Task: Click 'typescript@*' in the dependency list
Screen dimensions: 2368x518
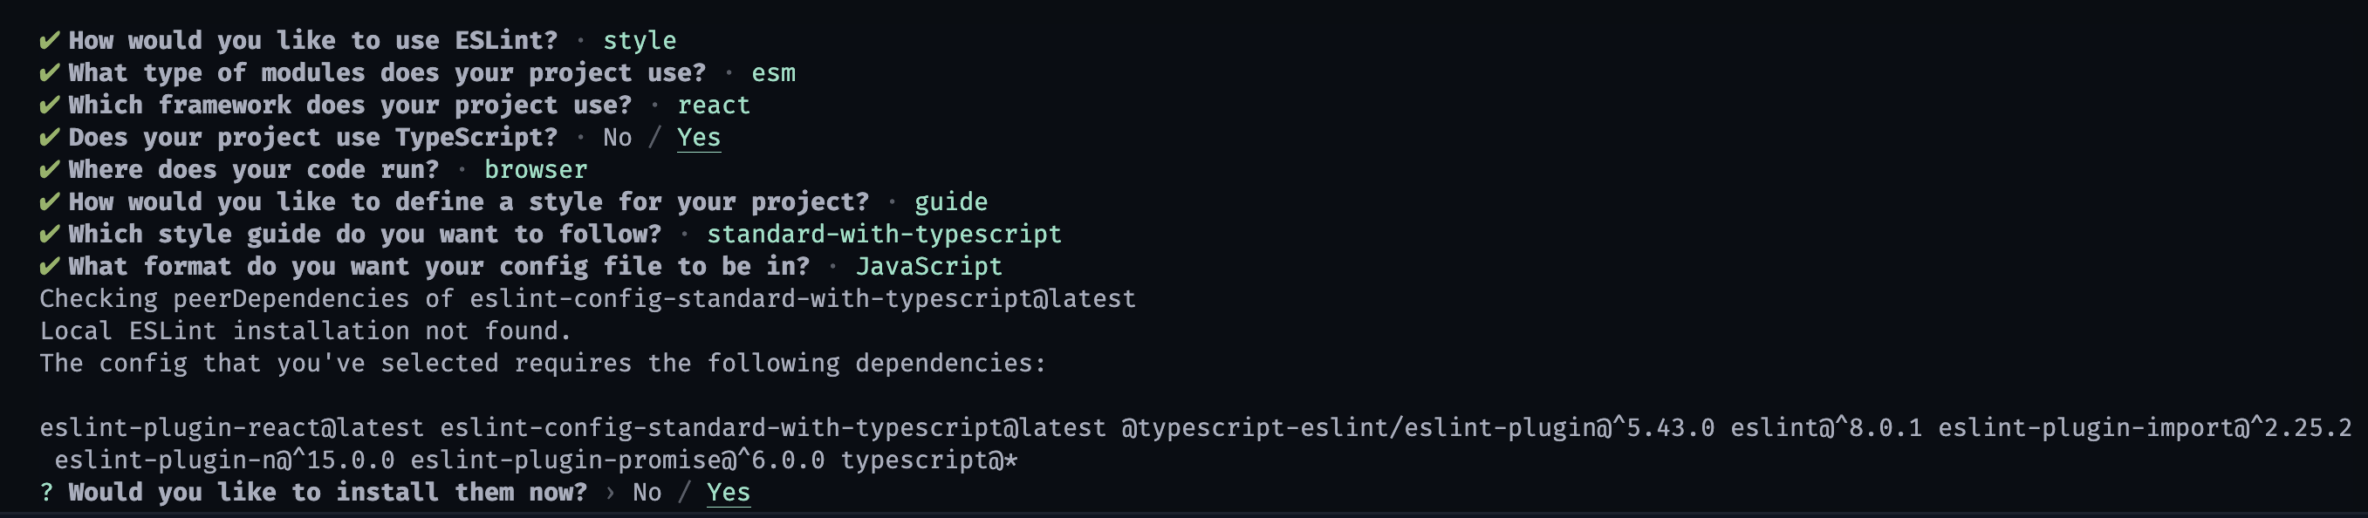Action: click(x=929, y=460)
